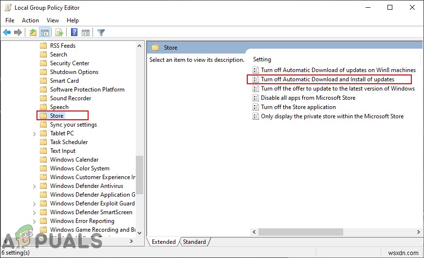The width and height of the screenshot is (424, 258).
Task: Expand the Windows Defender SmartScreen node
Action: point(34,213)
